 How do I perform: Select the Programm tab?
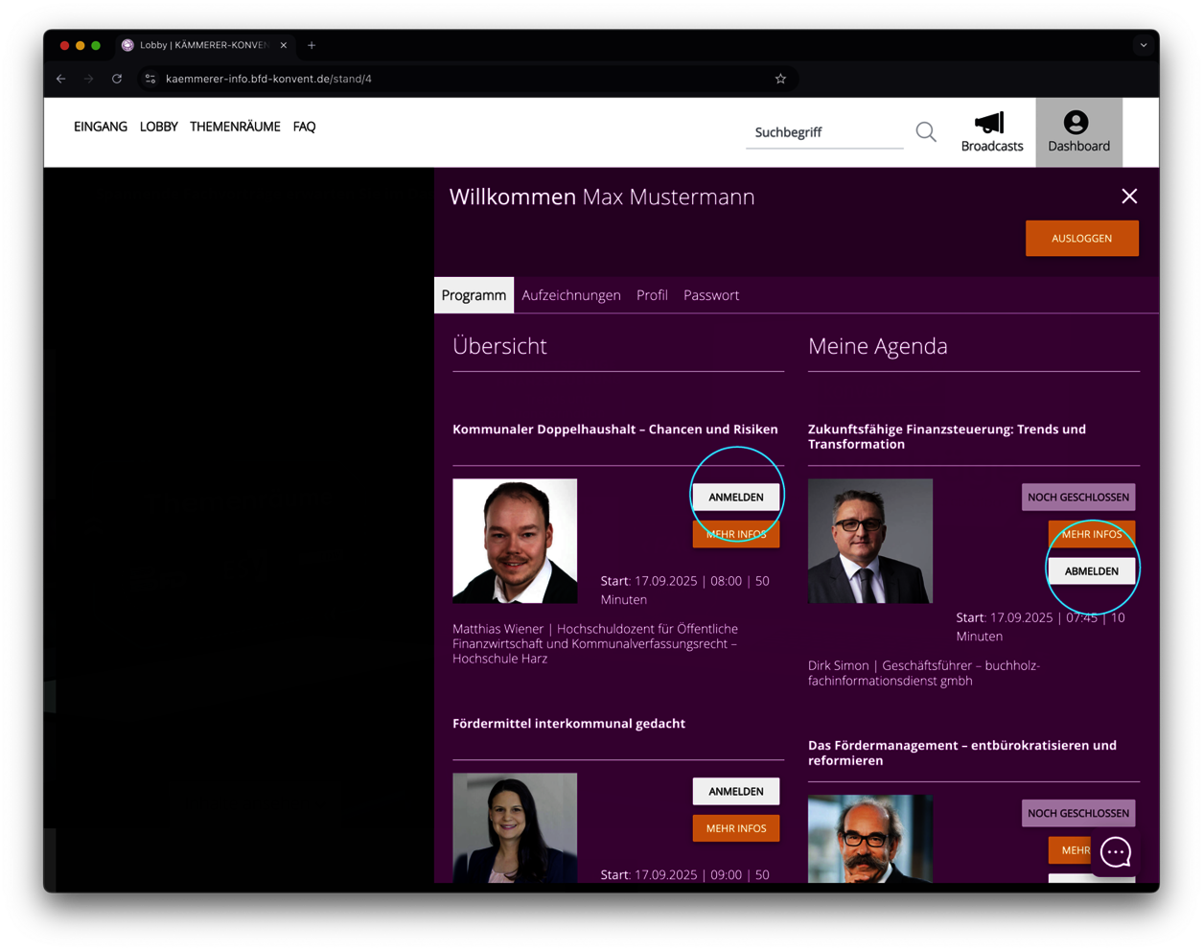tap(474, 295)
